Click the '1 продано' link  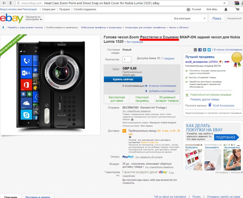click(168, 59)
